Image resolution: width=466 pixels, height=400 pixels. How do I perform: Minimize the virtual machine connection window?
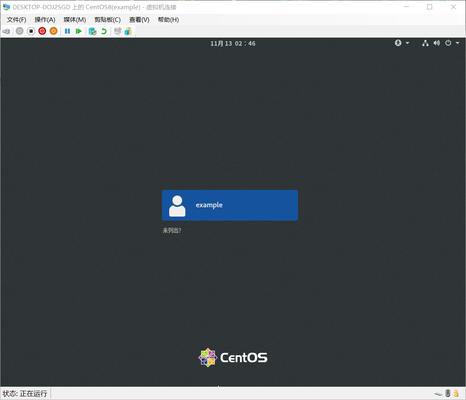tap(406, 7)
